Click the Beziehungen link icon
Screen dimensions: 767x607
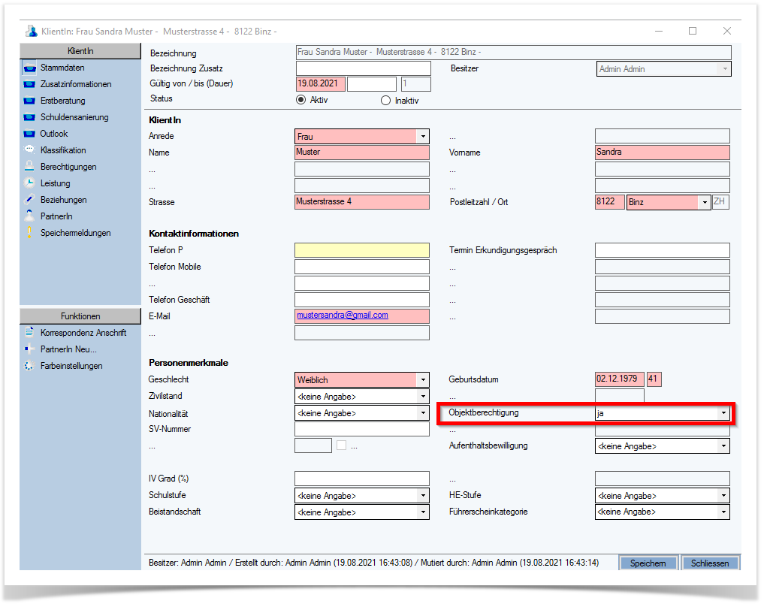coord(29,200)
